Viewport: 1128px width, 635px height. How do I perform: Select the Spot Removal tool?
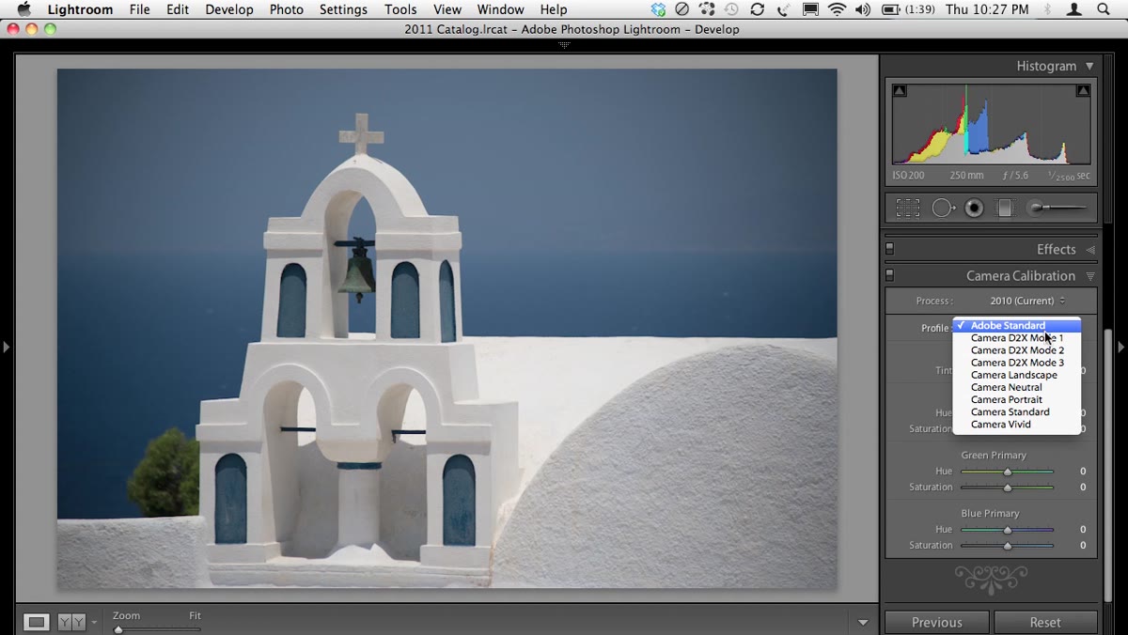(x=943, y=208)
